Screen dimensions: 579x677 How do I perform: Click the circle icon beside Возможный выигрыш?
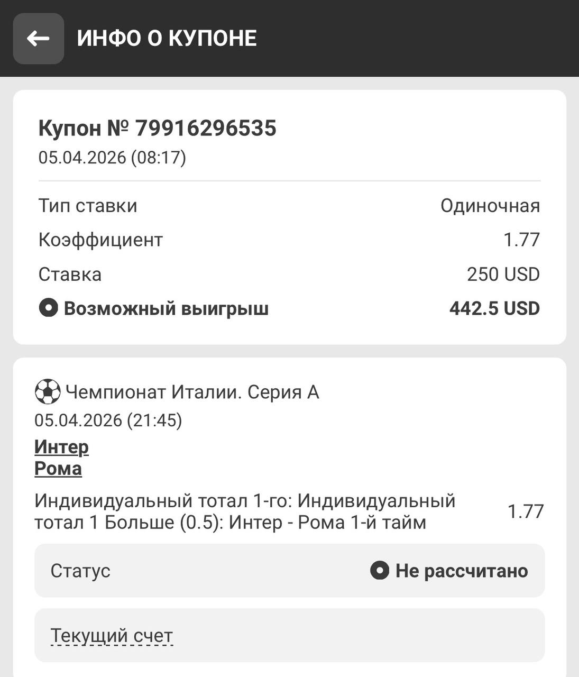coord(48,308)
